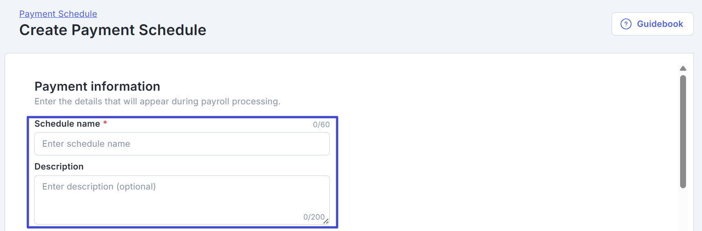
Task: Click the payroll processing helper text
Action: click(x=157, y=101)
